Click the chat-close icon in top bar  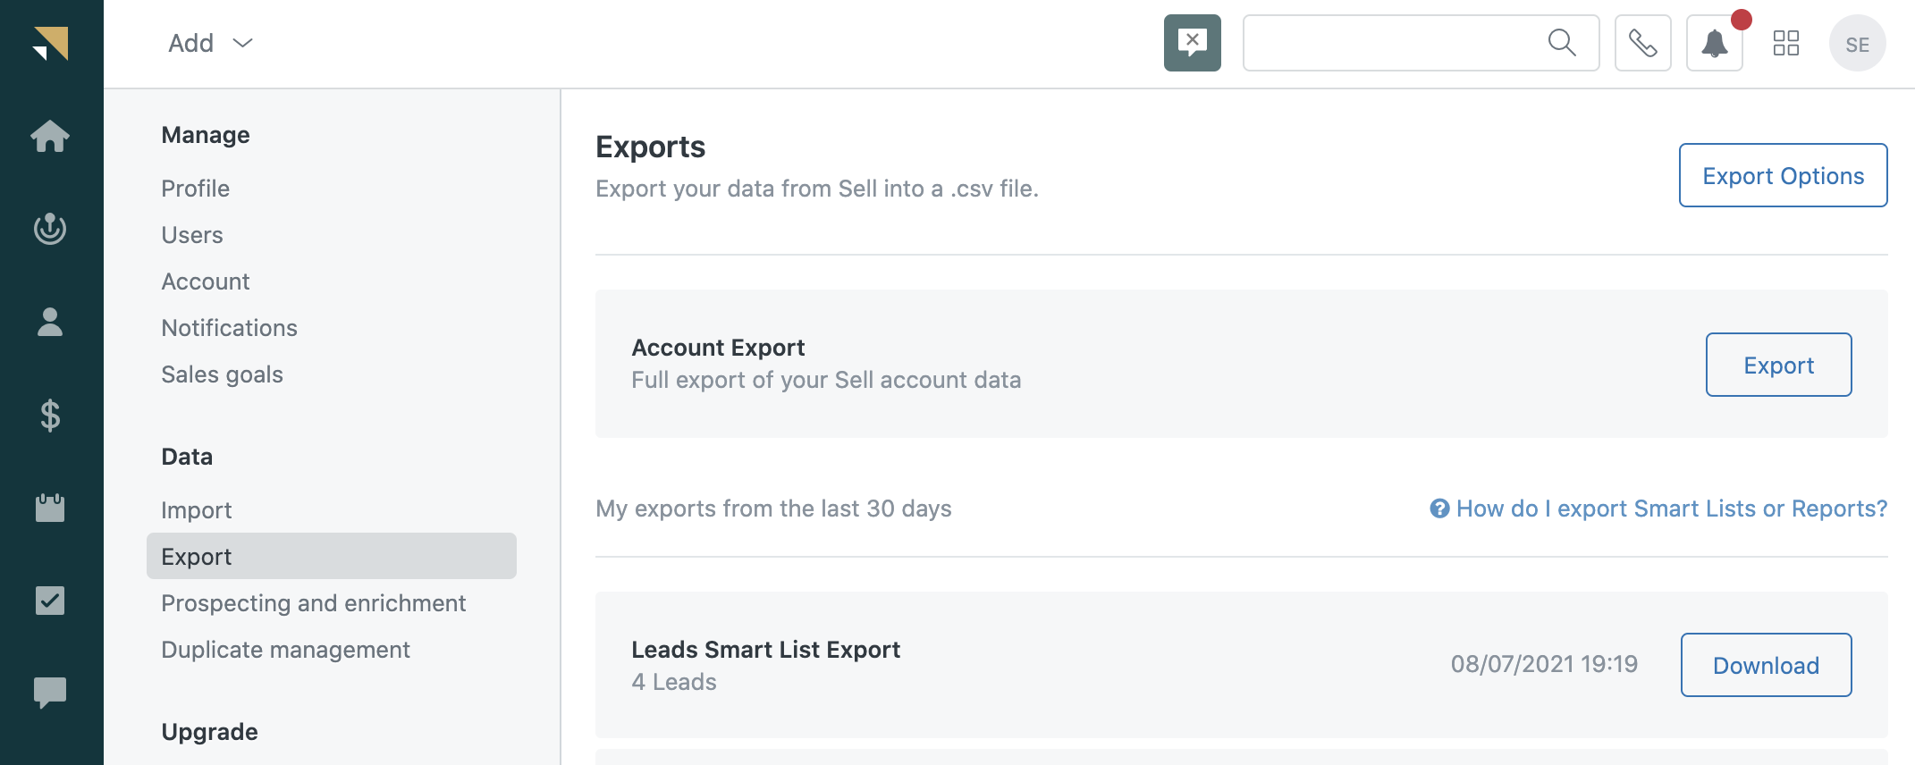1192,43
